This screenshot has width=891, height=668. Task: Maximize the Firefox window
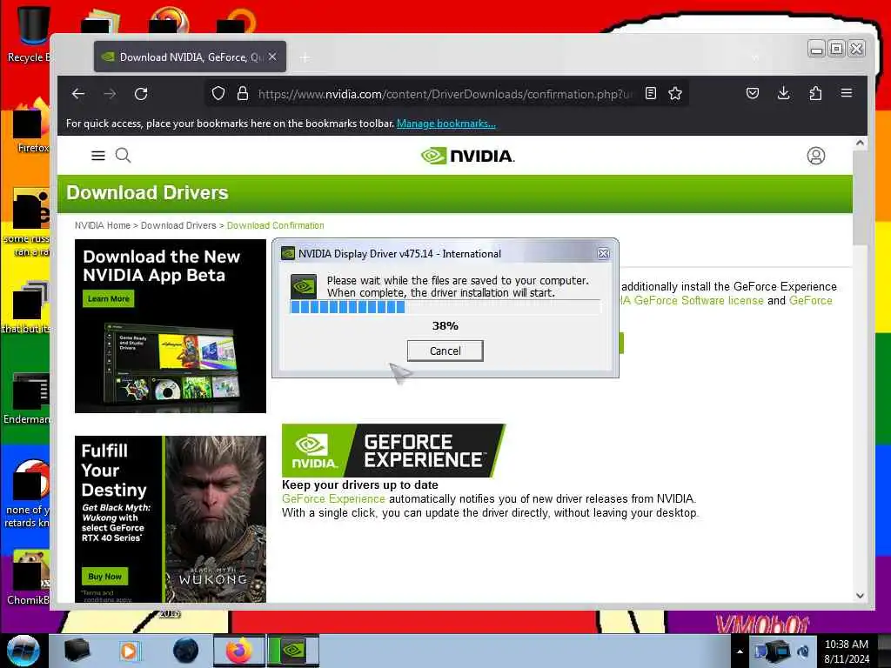pyautogui.click(x=836, y=50)
